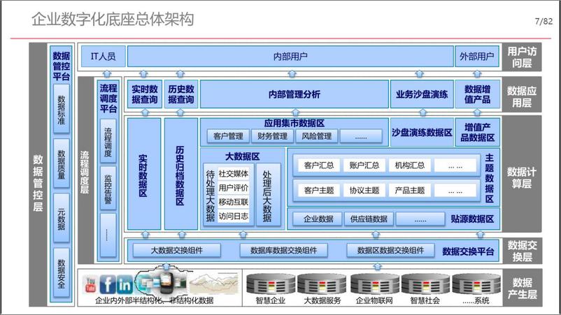Image resolution: width=561 pixels, height=315 pixels.
Task: Select the 业务沙盘演练 box
Action: [422, 94]
